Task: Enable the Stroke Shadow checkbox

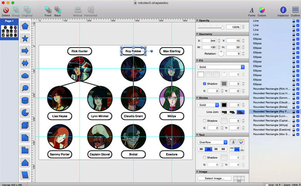Action: (204, 121)
